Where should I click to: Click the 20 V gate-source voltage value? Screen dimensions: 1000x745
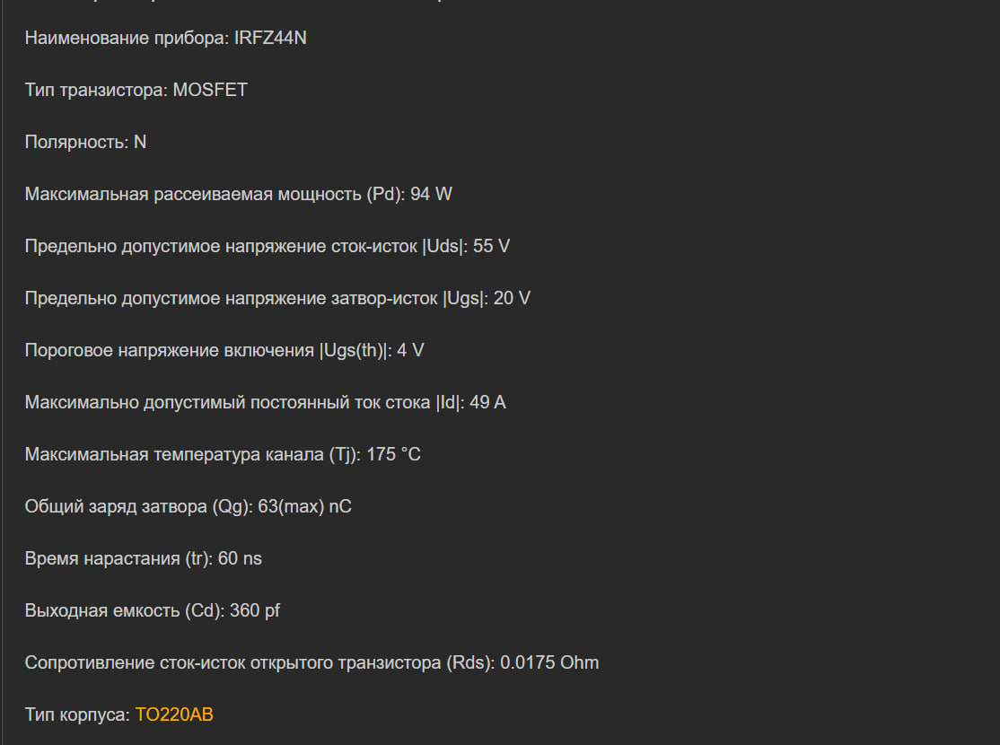click(x=512, y=298)
